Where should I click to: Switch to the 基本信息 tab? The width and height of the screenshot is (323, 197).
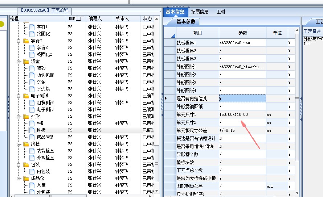pos(175,12)
